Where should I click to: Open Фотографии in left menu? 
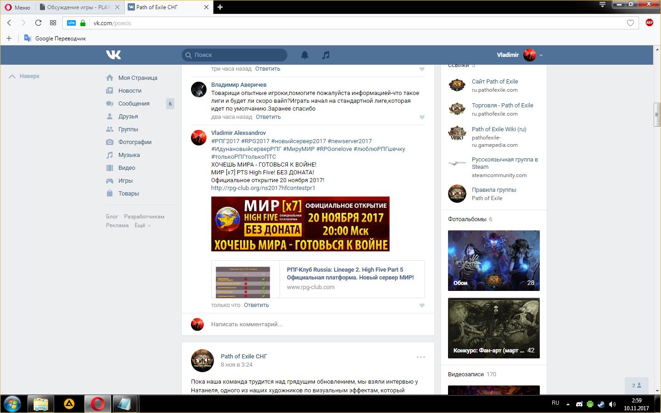(x=135, y=142)
